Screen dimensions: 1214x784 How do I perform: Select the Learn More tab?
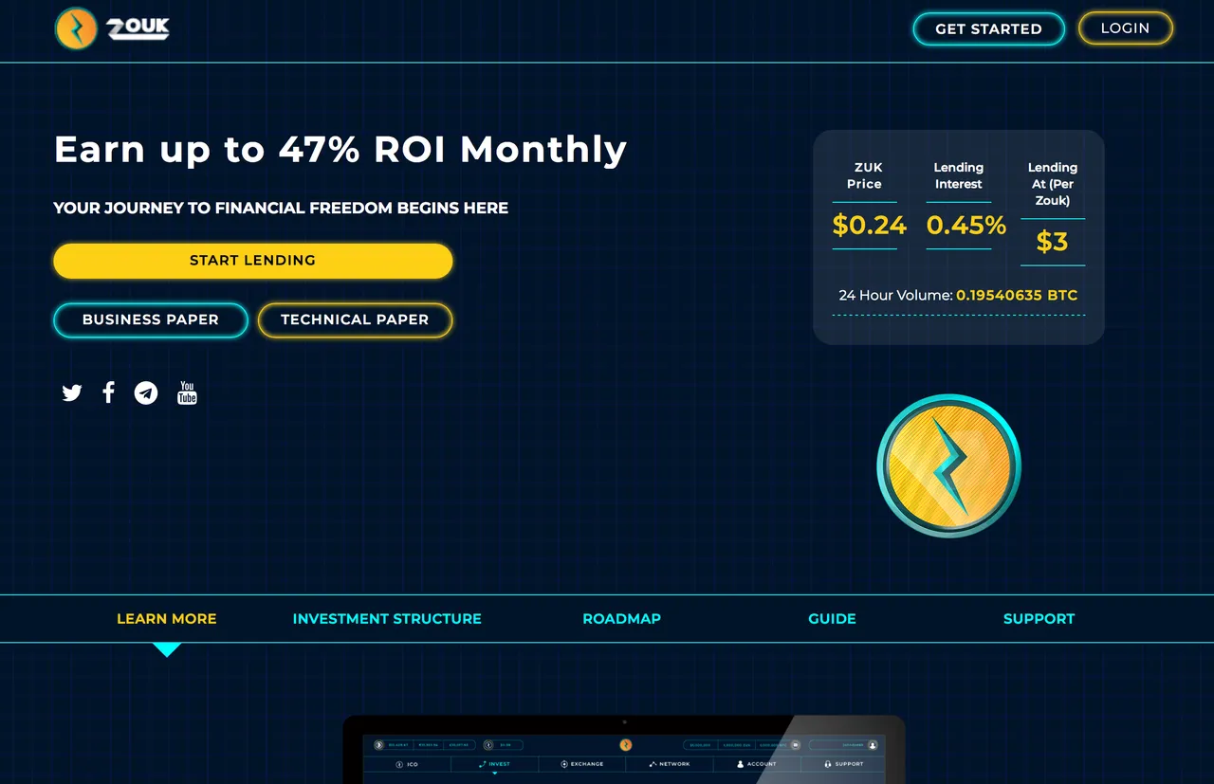pyautogui.click(x=167, y=619)
